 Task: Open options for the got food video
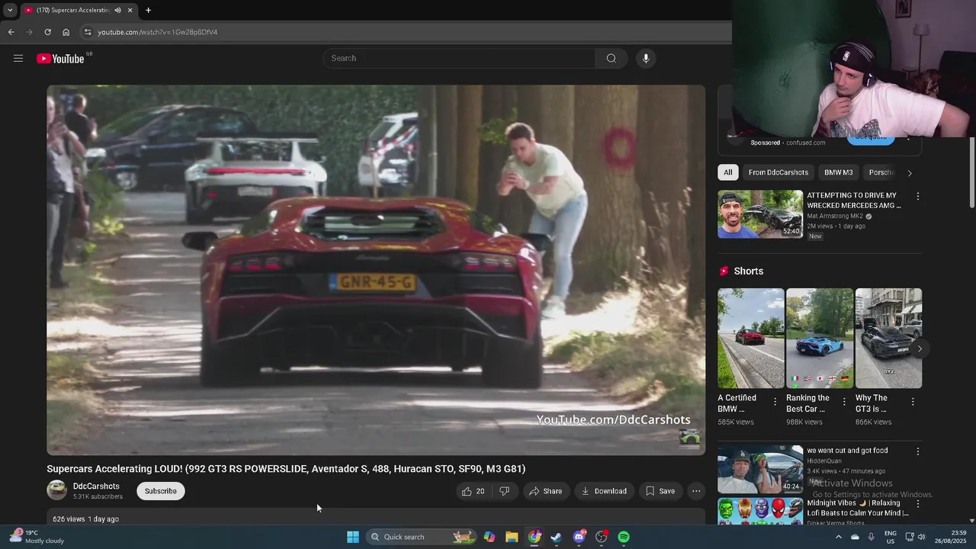click(x=917, y=451)
